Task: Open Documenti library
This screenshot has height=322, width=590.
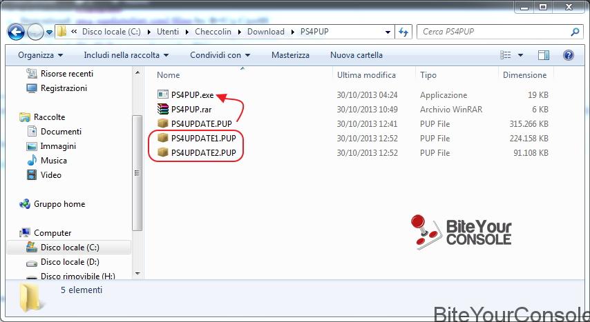Action: tap(61, 132)
